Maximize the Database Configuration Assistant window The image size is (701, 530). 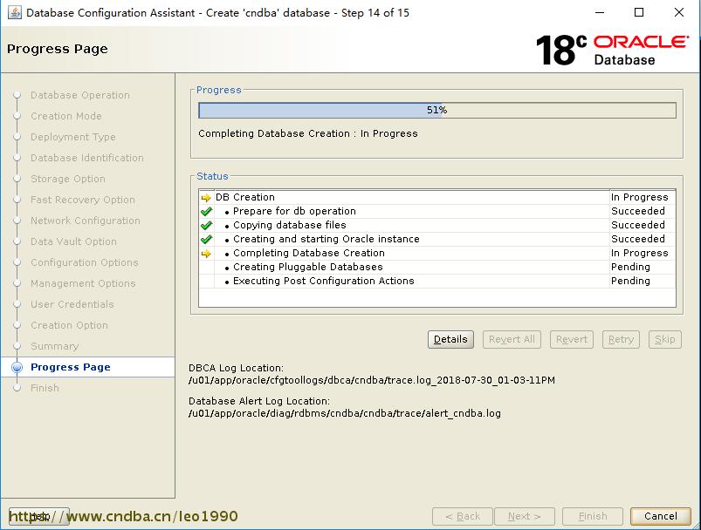639,12
